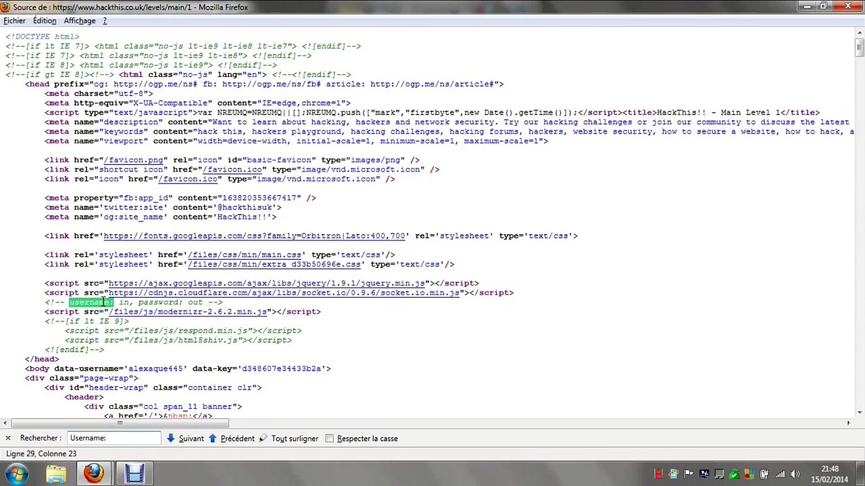Open the jquery.min.js script link
This screenshot has height=486, width=865.
point(266,283)
